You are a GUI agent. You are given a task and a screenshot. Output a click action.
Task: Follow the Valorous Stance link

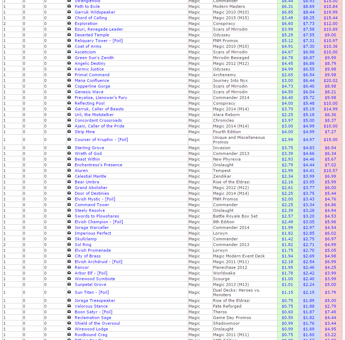coord(91,306)
